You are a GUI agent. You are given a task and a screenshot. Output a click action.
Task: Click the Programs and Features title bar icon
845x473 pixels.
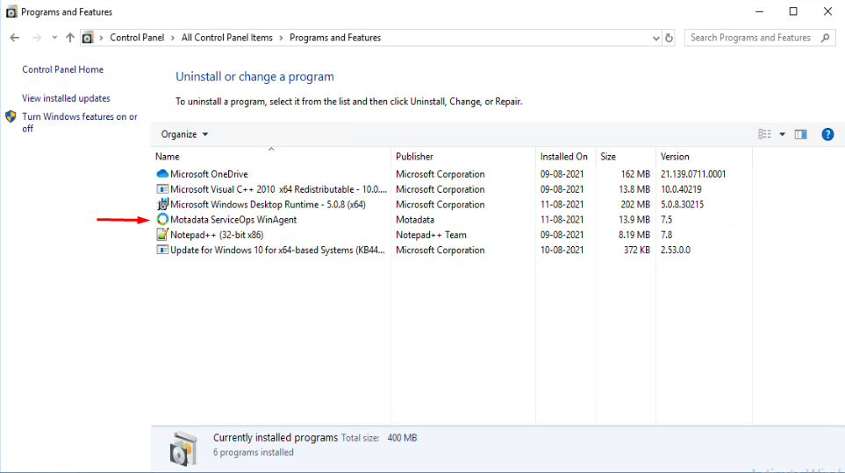click(11, 12)
